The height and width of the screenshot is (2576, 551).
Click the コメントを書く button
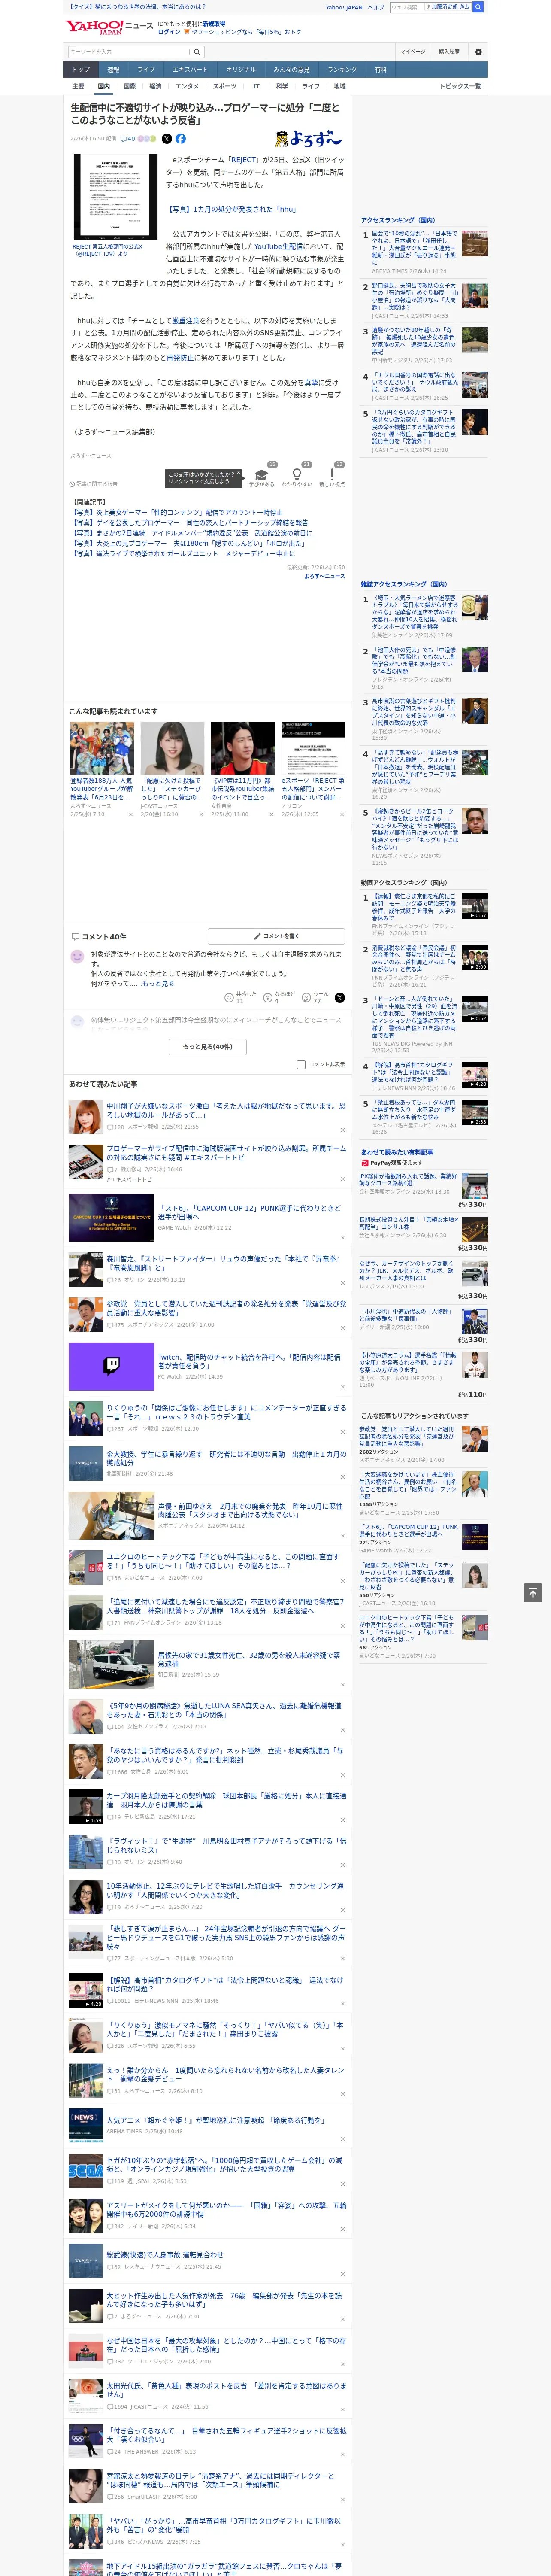coord(277,936)
